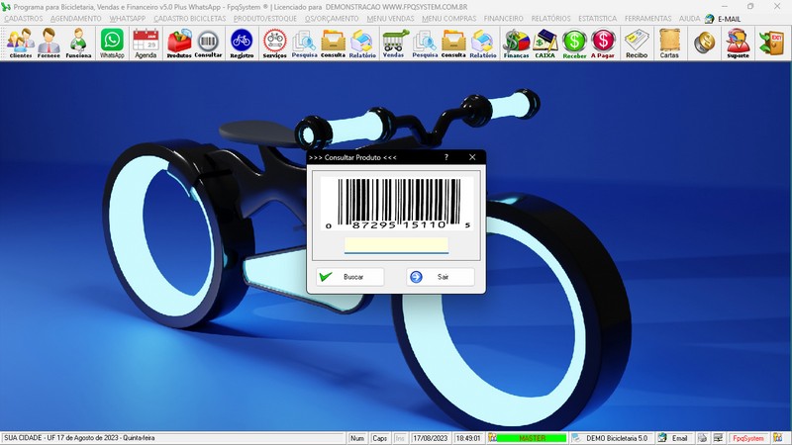Viewport: 792px width, 445px height.
Task: Open the Finanças toolbar icon
Action: (x=516, y=44)
